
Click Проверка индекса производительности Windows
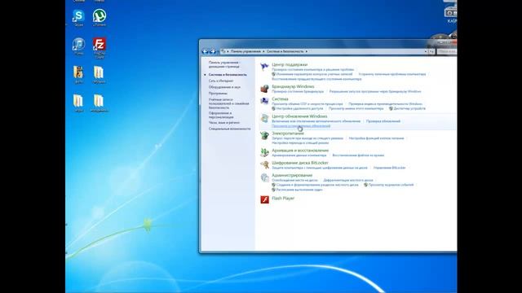[x=386, y=104]
